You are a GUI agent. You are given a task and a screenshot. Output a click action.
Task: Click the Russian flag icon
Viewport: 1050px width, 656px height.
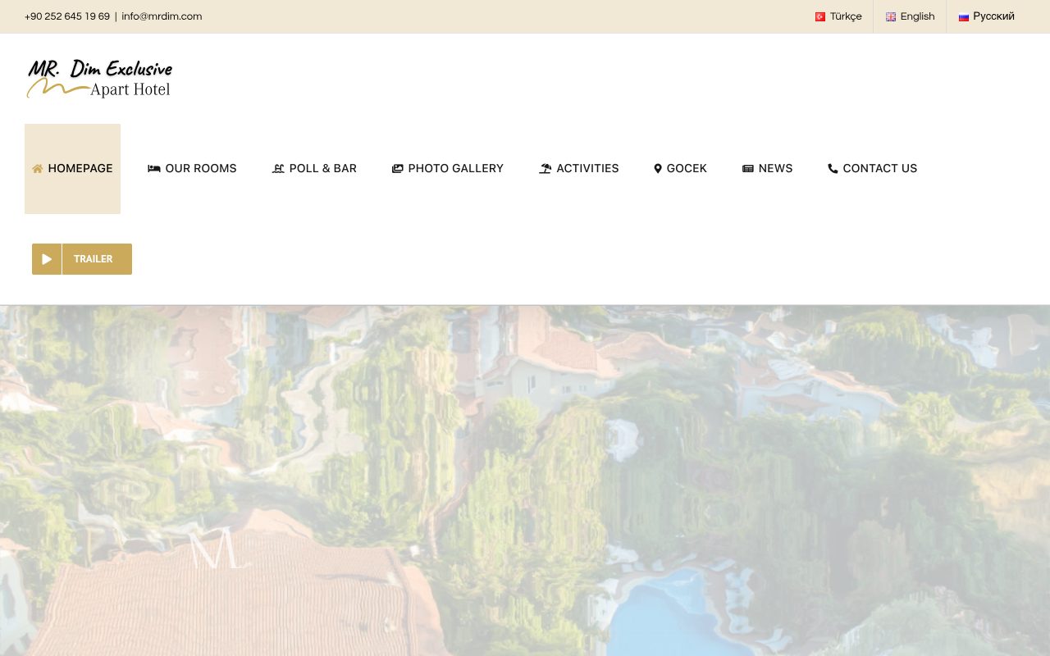pos(964,16)
